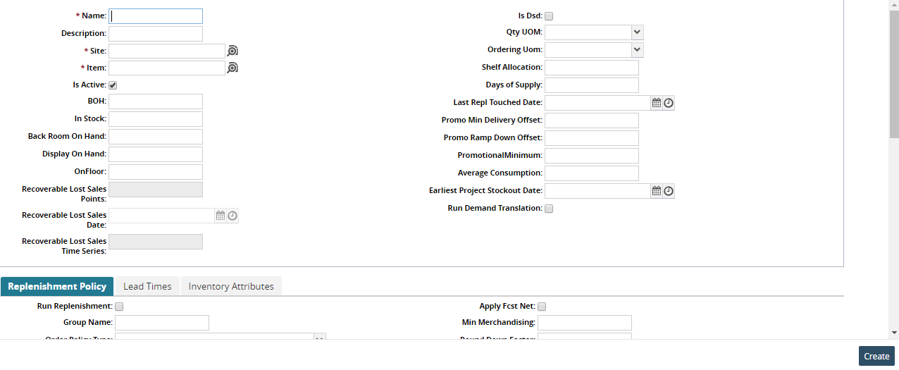Open the Item lookup search icon
This screenshot has height=370, width=899.
pos(232,68)
